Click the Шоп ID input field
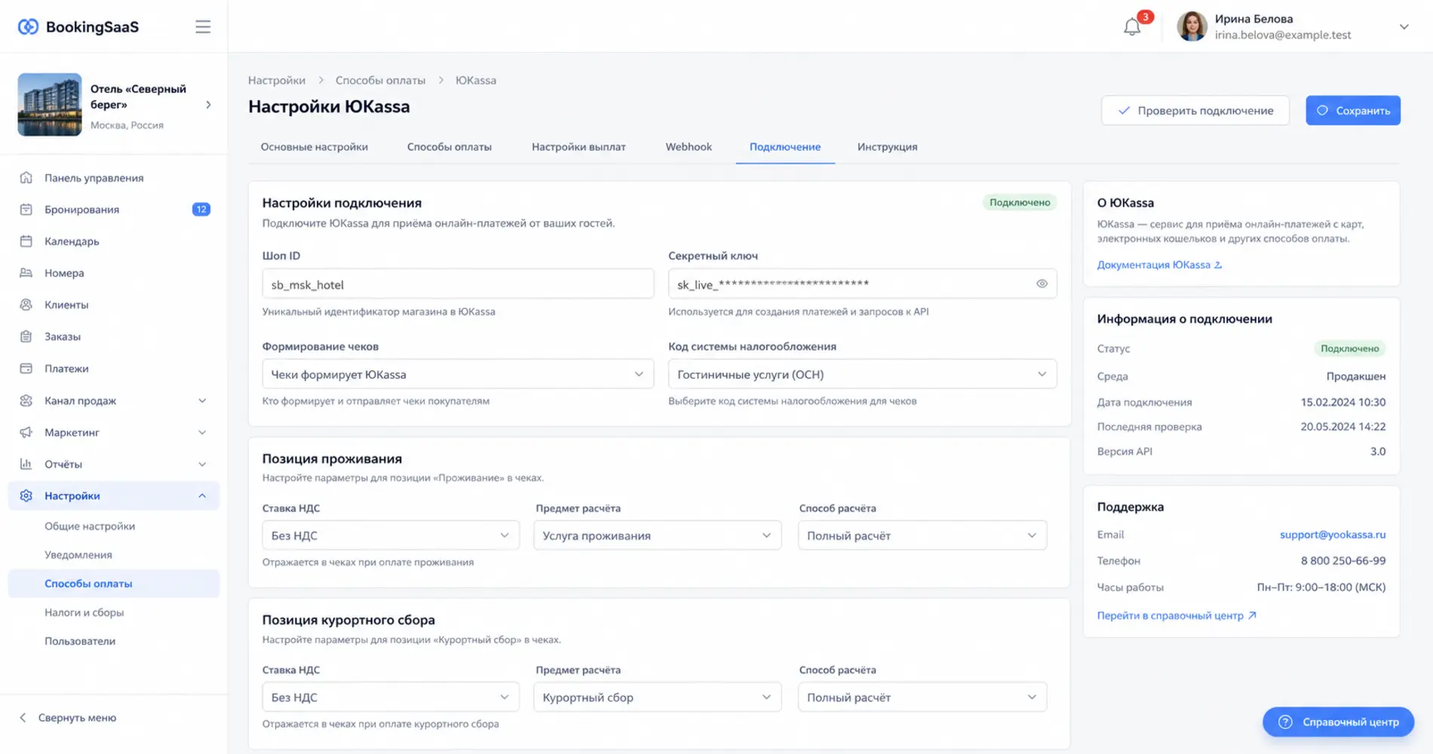1433x754 pixels. [x=458, y=284]
